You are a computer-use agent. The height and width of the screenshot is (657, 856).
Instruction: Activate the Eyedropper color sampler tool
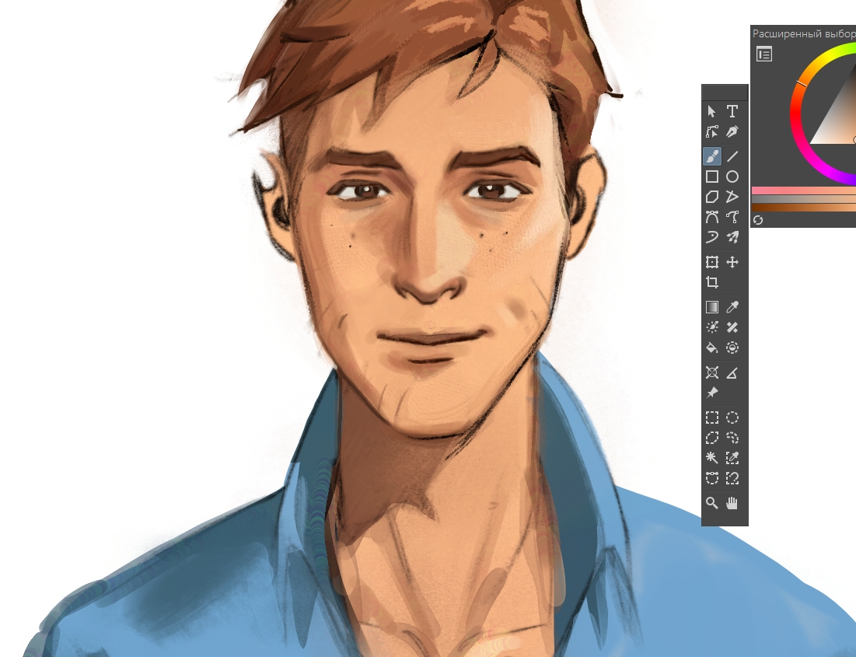pyautogui.click(x=732, y=307)
